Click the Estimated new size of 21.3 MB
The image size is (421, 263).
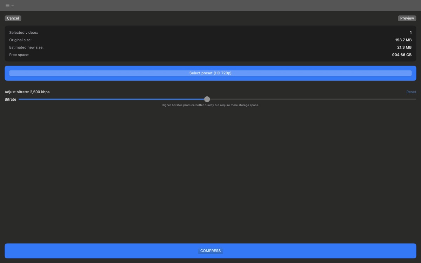point(405,47)
